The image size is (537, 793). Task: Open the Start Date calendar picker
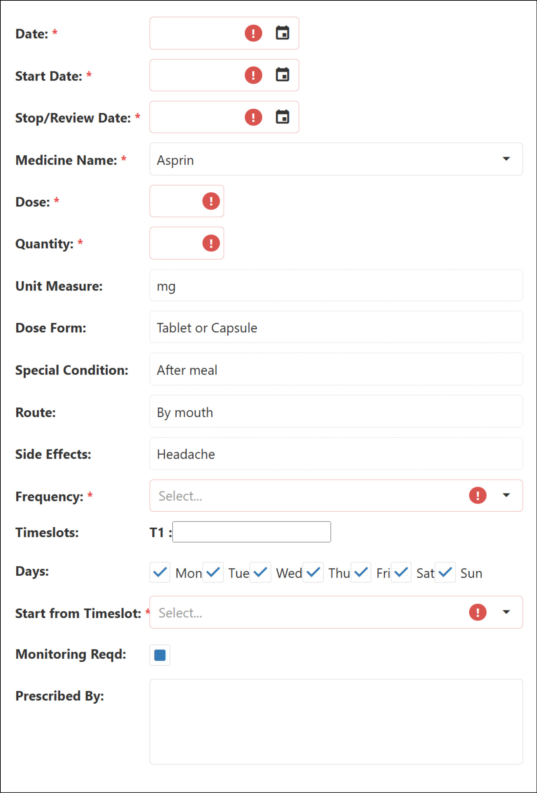pos(283,75)
